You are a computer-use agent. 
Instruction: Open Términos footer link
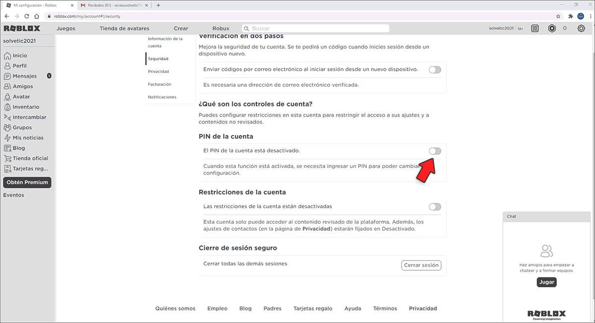[385, 309]
